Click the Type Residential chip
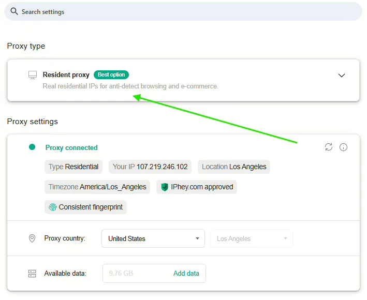Viewport: 367px width, 300px height. coord(74,167)
